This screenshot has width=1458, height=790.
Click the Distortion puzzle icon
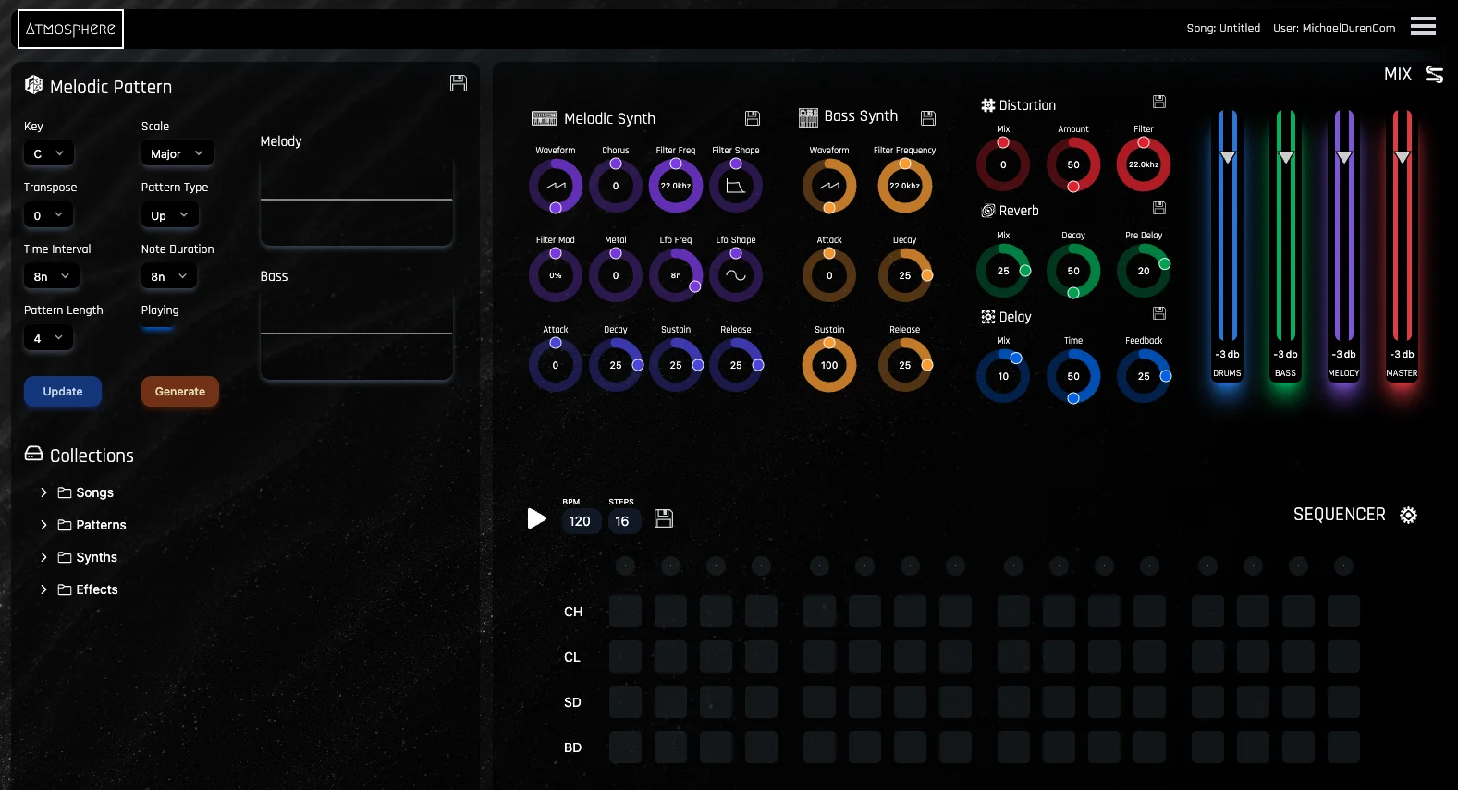pos(988,105)
